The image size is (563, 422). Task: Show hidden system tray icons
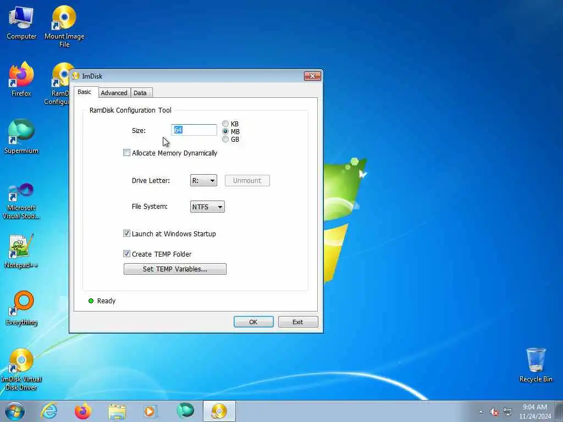pyautogui.click(x=481, y=412)
